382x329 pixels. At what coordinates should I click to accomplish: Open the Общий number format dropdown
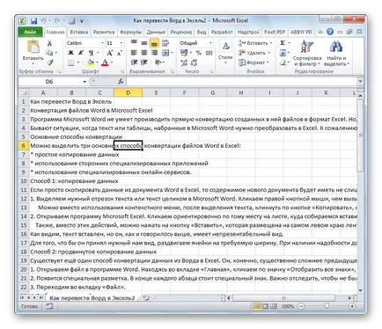click(x=210, y=43)
